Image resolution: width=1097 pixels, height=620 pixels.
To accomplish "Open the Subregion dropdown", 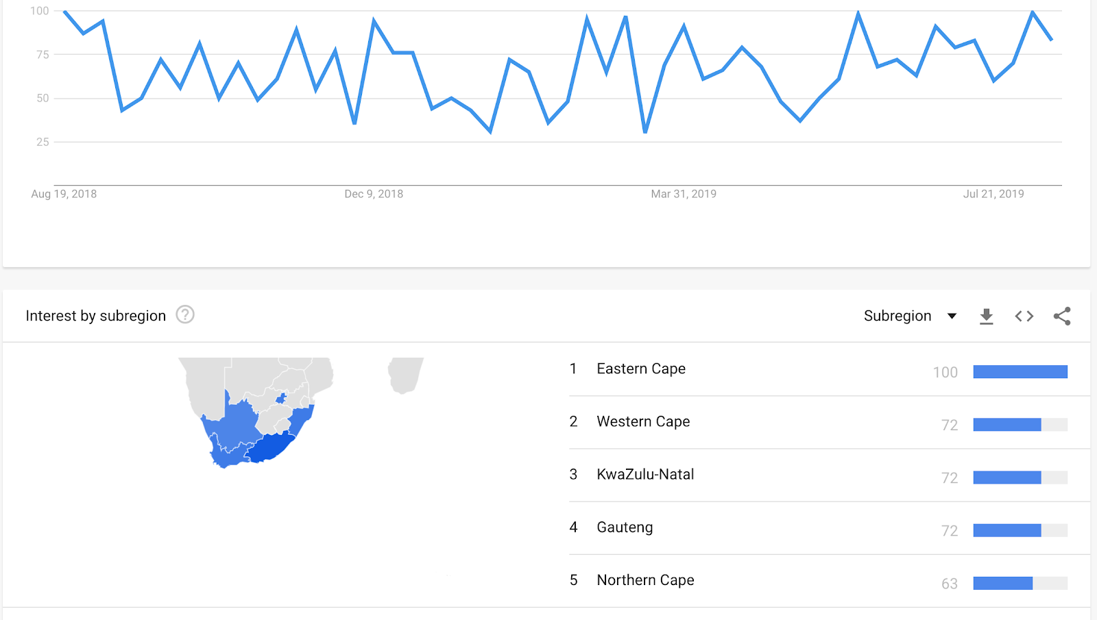I will pyautogui.click(x=911, y=316).
